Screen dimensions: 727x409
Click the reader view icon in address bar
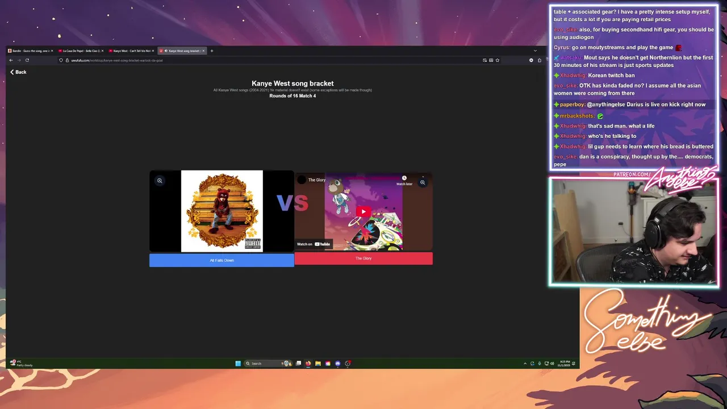pos(491,60)
